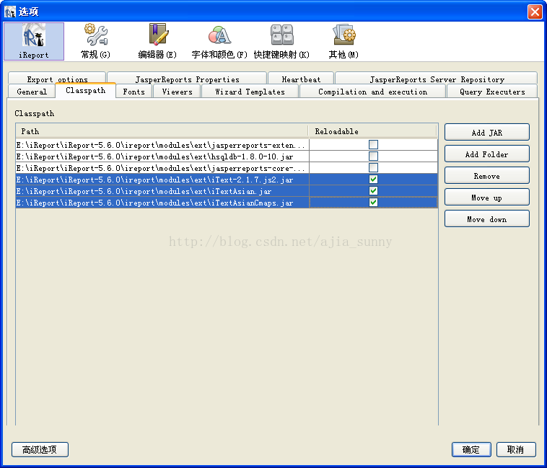Select the jasperreports-exten path row
The width and height of the screenshot is (547, 468).
click(162, 145)
